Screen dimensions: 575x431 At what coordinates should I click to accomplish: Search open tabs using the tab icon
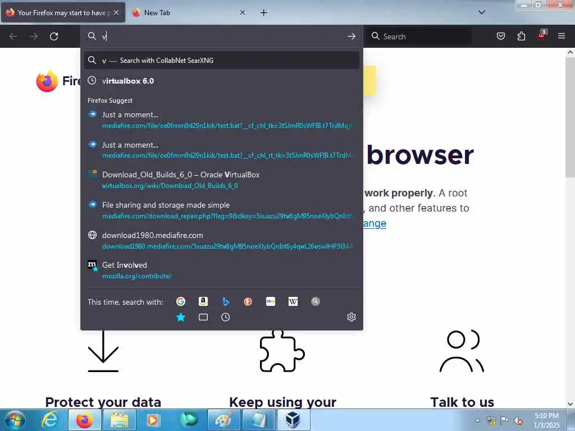point(203,317)
